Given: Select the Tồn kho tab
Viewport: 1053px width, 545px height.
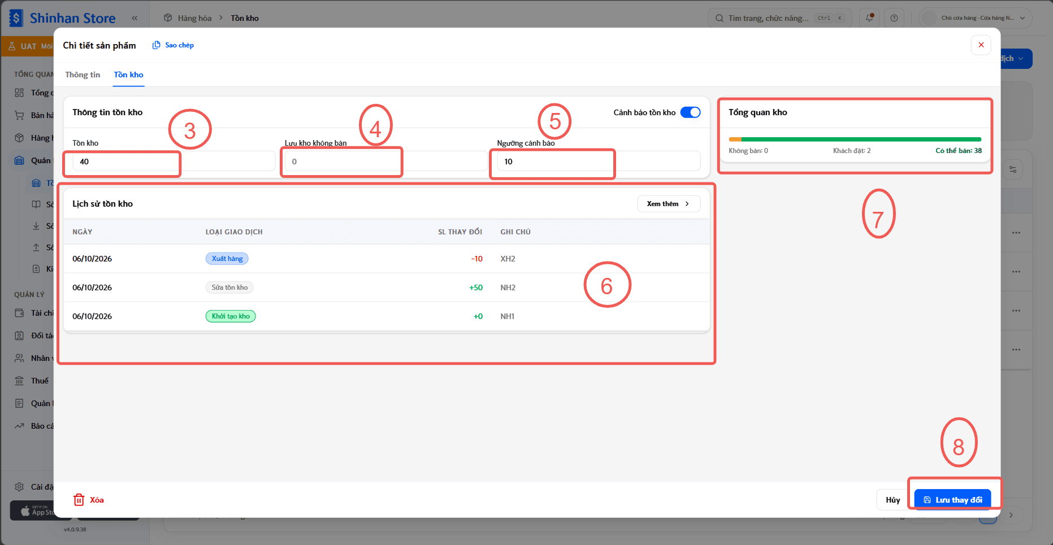Looking at the screenshot, I should (128, 75).
